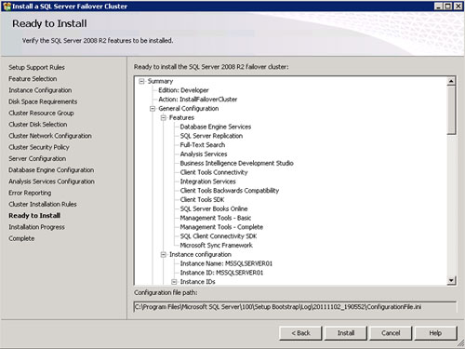Select the Action: InstallFailoverCluster row

point(197,100)
